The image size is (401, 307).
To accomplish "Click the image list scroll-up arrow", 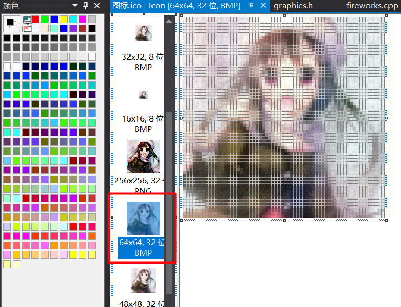I will tap(169, 21).
